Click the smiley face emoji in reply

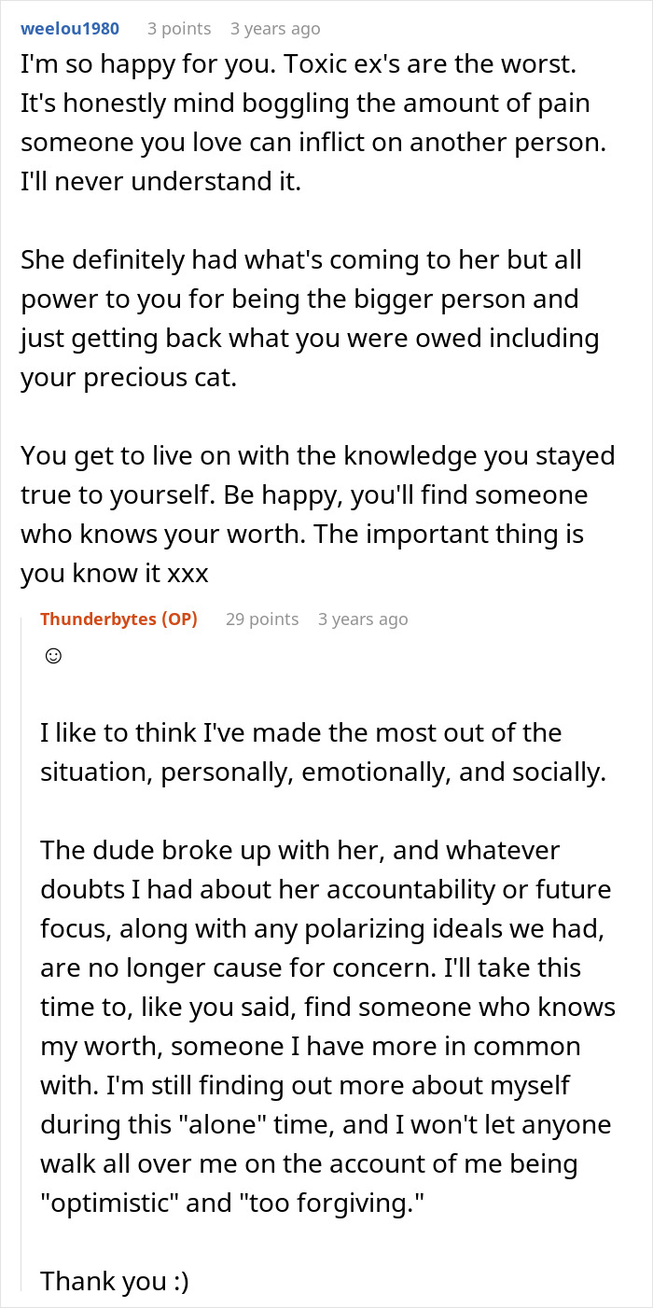pyautogui.click(x=53, y=656)
